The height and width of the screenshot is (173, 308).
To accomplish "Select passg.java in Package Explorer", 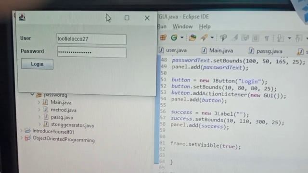I will (x=62, y=117).
